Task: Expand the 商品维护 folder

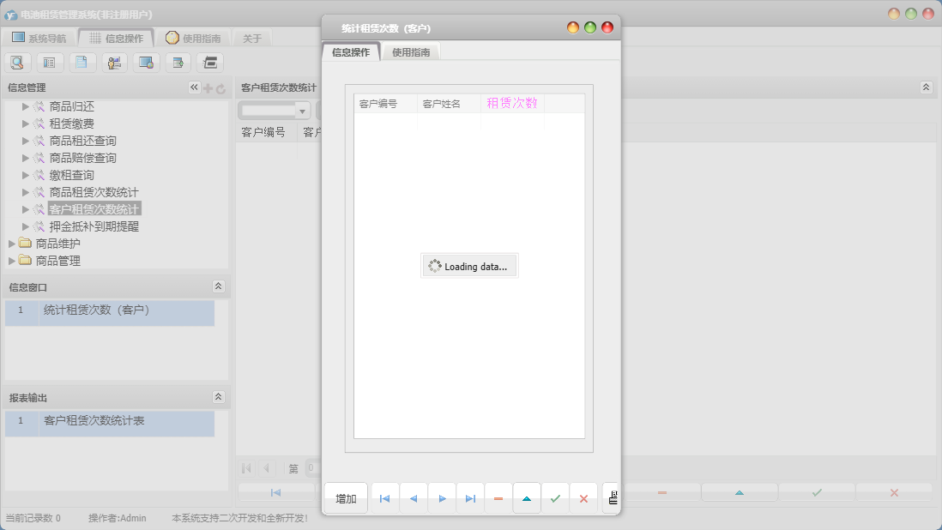Action: (x=12, y=244)
